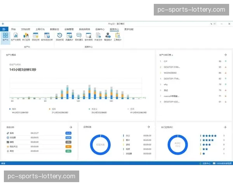Image resolution: width=233 pixels, height=186 pixels.
Task: Expand the 活动分析 panel arrow
Action: pos(71,127)
